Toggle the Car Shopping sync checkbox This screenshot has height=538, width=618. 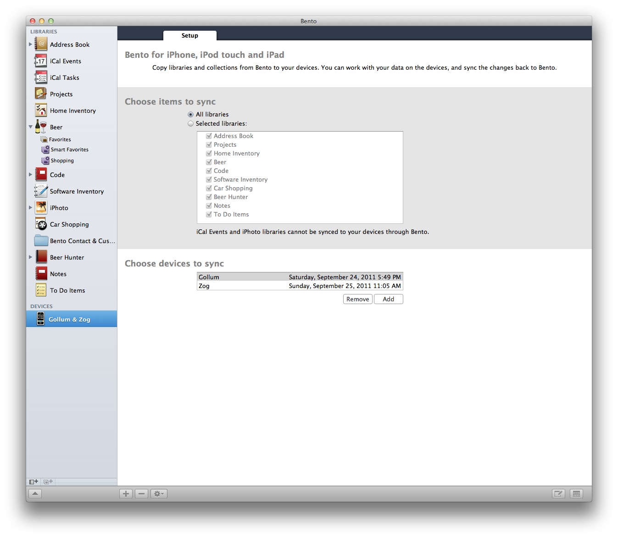pos(209,188)
